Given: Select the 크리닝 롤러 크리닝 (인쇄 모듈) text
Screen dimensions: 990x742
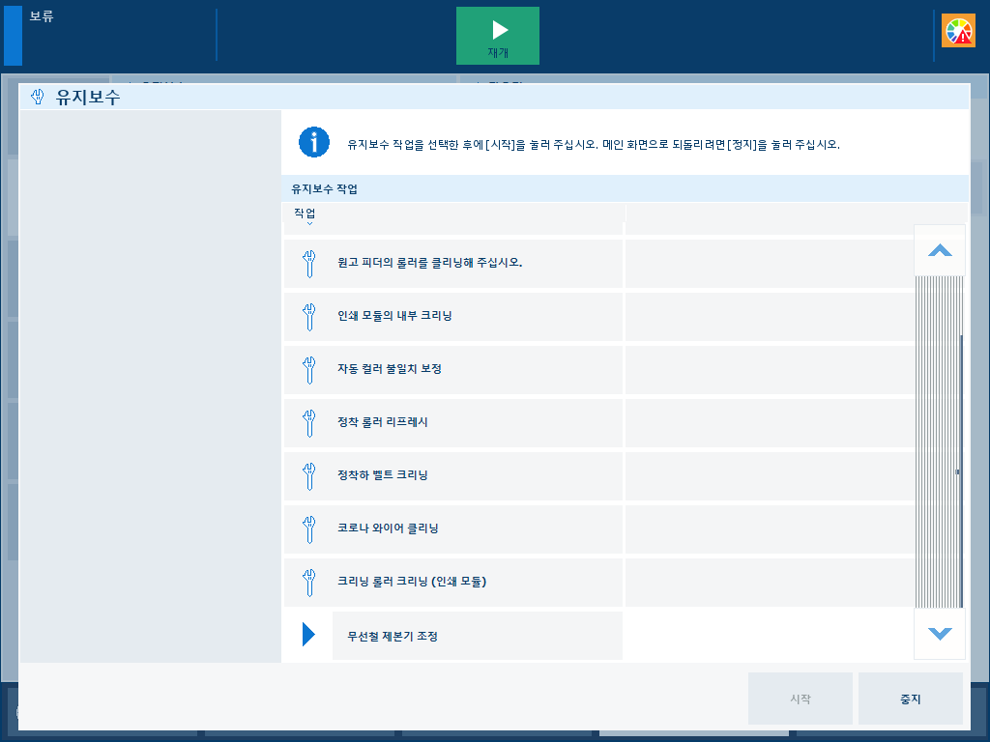Looking at the screenshot, I should [412, 581].
